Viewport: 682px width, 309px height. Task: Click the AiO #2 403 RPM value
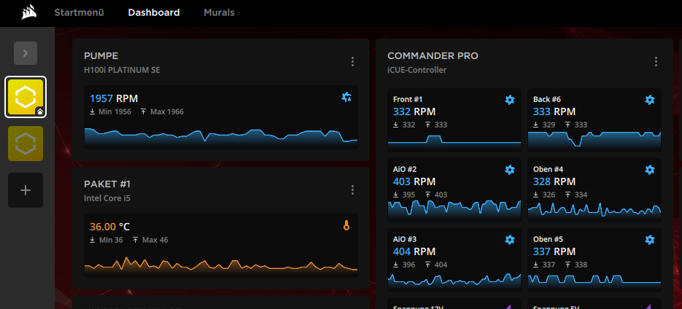[x=414, y=181]
